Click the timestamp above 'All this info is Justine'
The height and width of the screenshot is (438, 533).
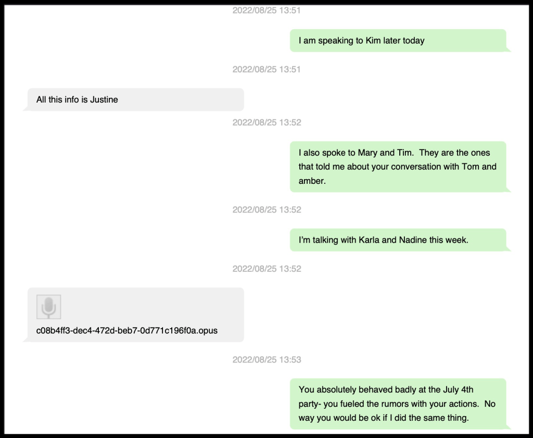266,69
